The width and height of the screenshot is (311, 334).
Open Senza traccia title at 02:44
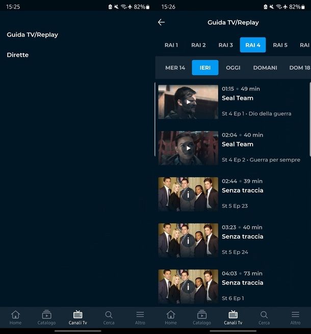point(242,190)
